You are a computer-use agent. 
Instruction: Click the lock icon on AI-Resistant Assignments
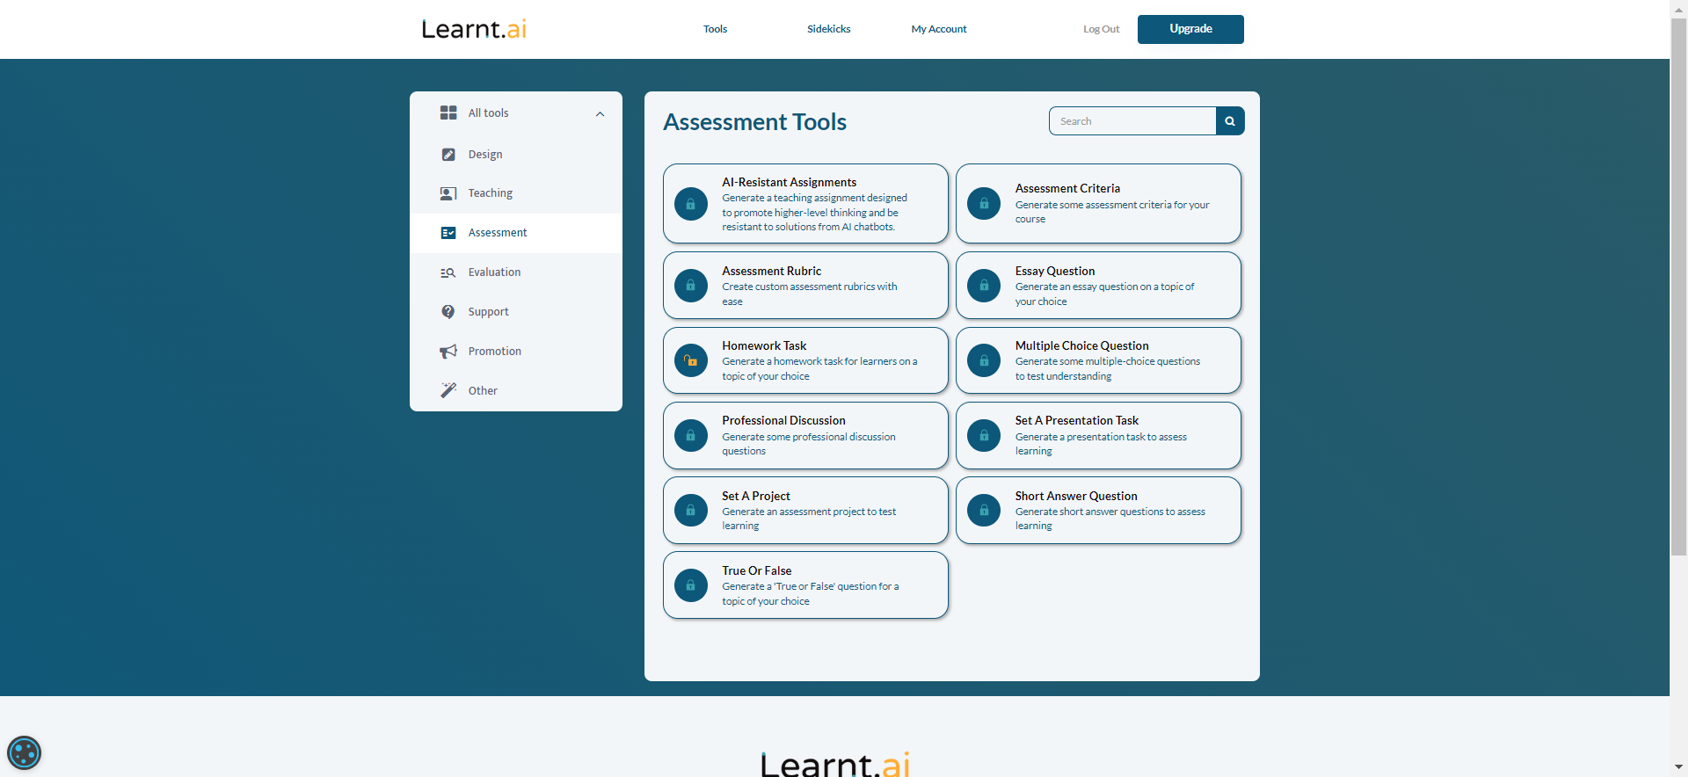pos(691,204)
